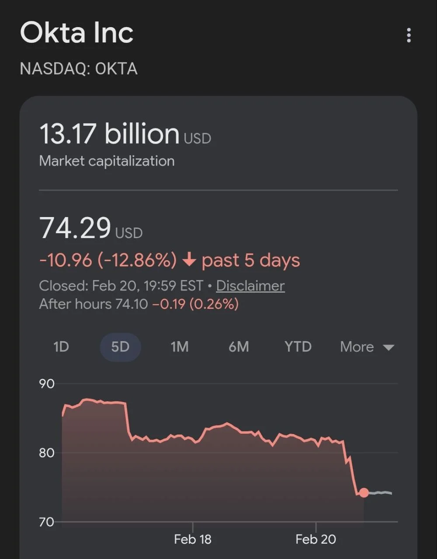
Task: Click the gray after-hours line on the chart
Action: click(x=379, y=493)
